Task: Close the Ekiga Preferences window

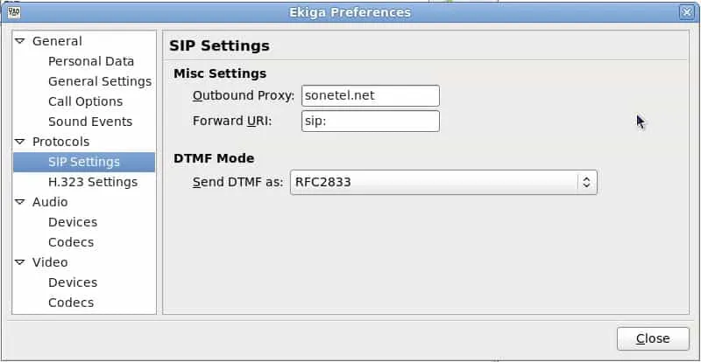Action: pyautogui.click(x=653, y=338)
